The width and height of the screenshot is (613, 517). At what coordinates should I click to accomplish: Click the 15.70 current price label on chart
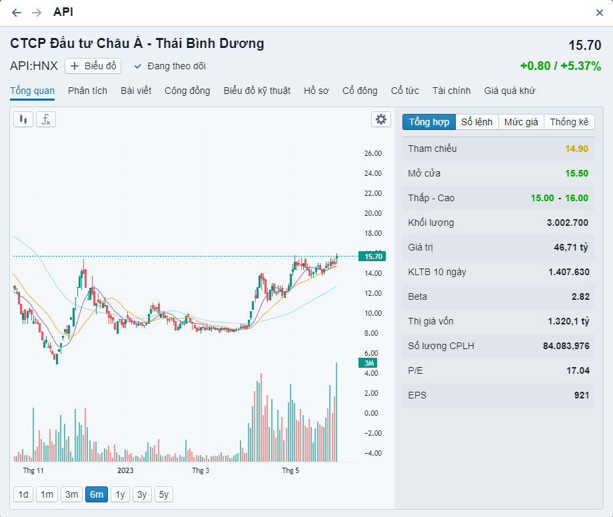(x=371, y=257)
